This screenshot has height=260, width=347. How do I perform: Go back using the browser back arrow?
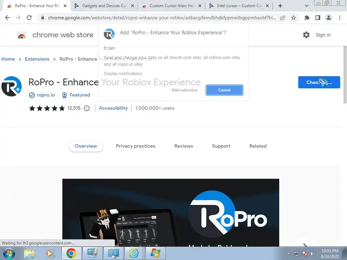click(x=7, y=18)
